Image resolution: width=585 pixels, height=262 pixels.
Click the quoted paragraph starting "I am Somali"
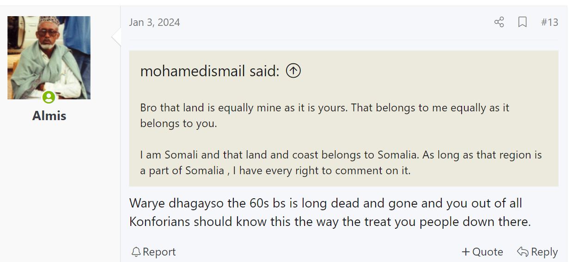[x=341, y=162]
